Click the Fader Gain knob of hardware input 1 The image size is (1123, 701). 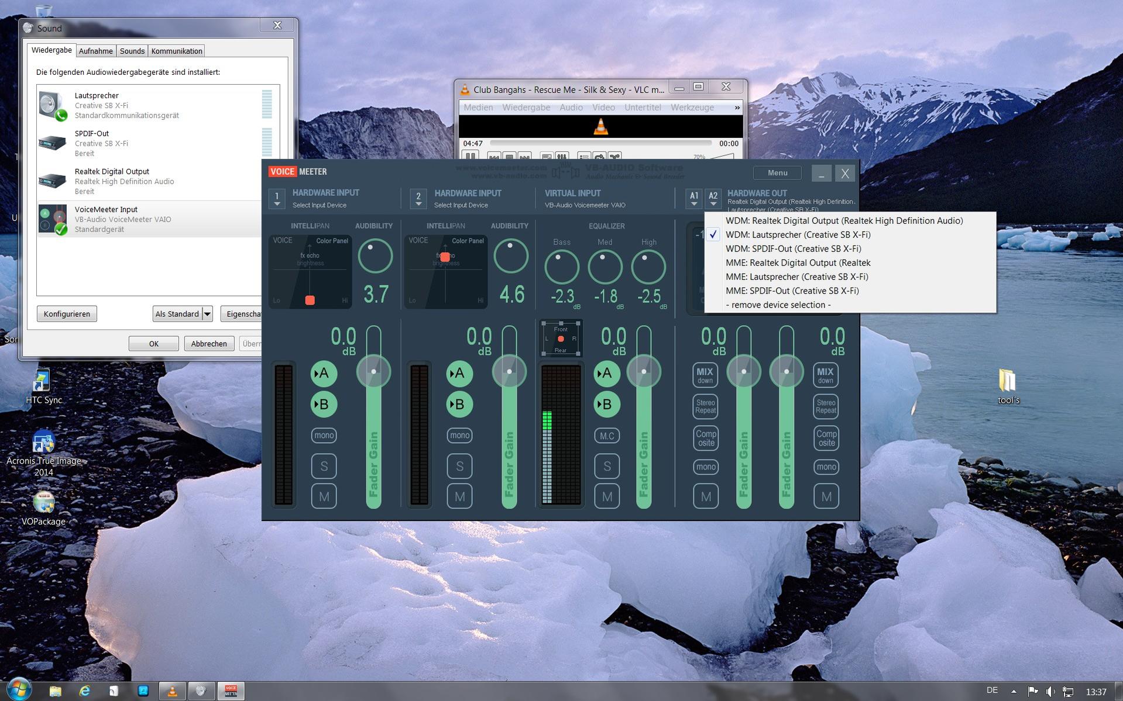pos(373,371)
